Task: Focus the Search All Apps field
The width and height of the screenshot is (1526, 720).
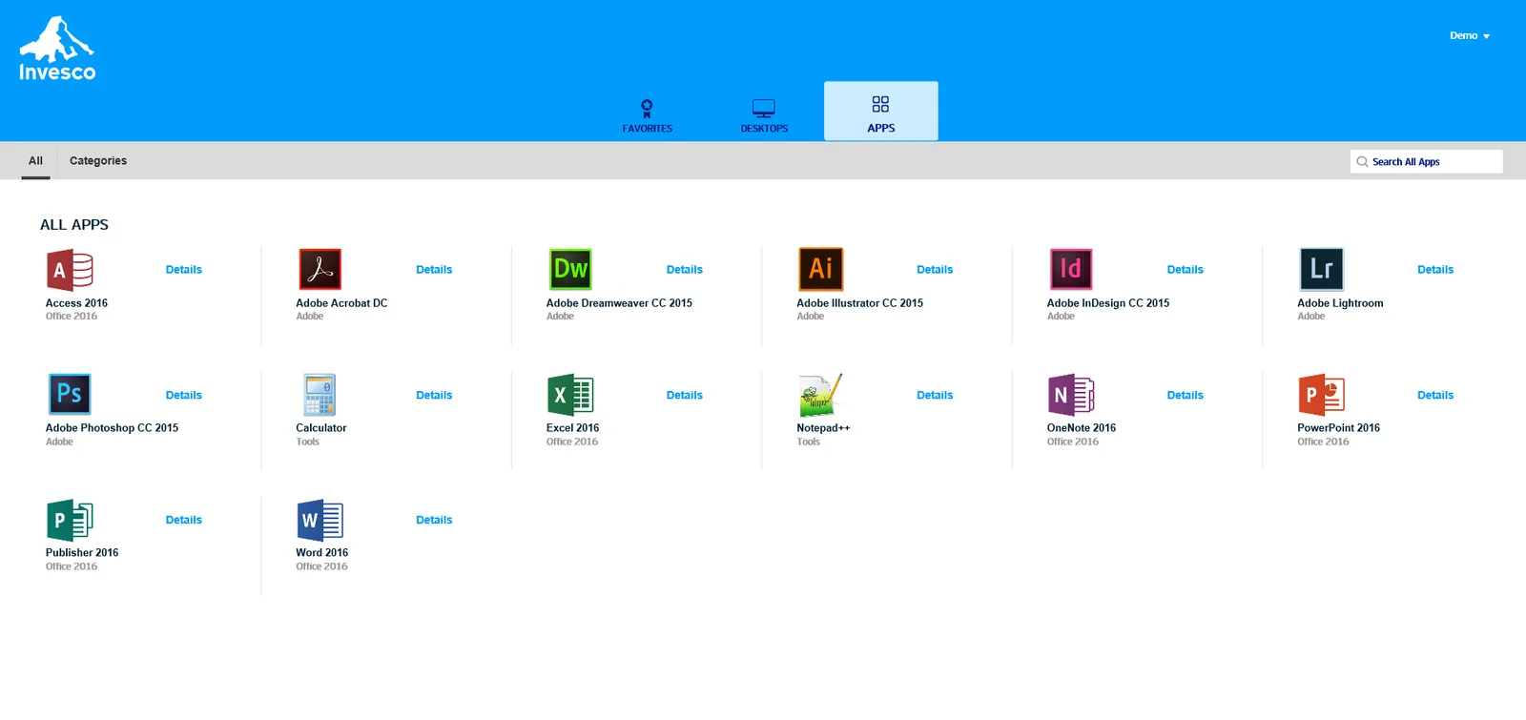Action: 1427,162
